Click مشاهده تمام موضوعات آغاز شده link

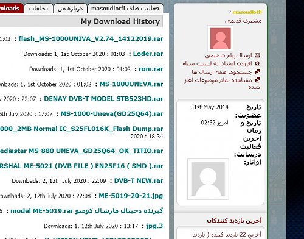coord(222,84)
